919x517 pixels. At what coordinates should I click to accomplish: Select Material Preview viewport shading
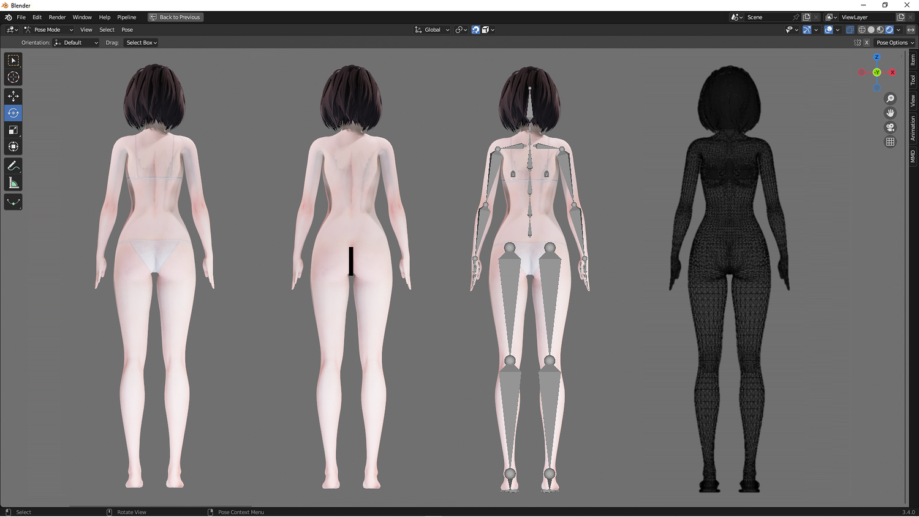[x=880, y=29]
